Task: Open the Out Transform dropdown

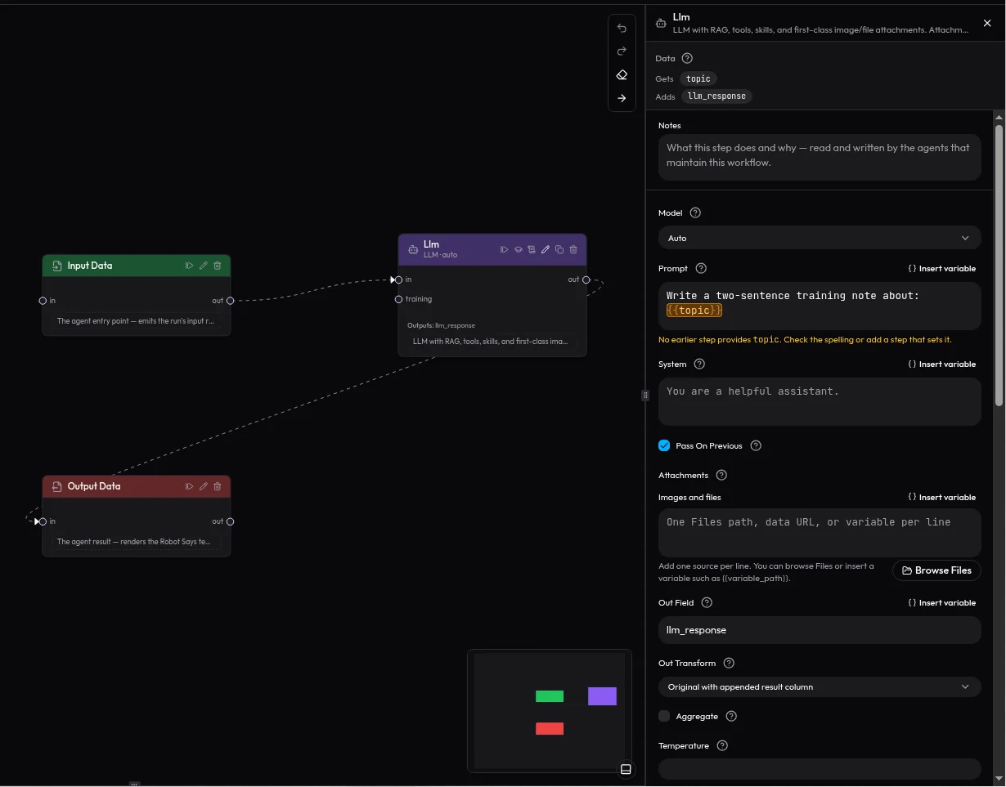Action: [x=820, y=686]
